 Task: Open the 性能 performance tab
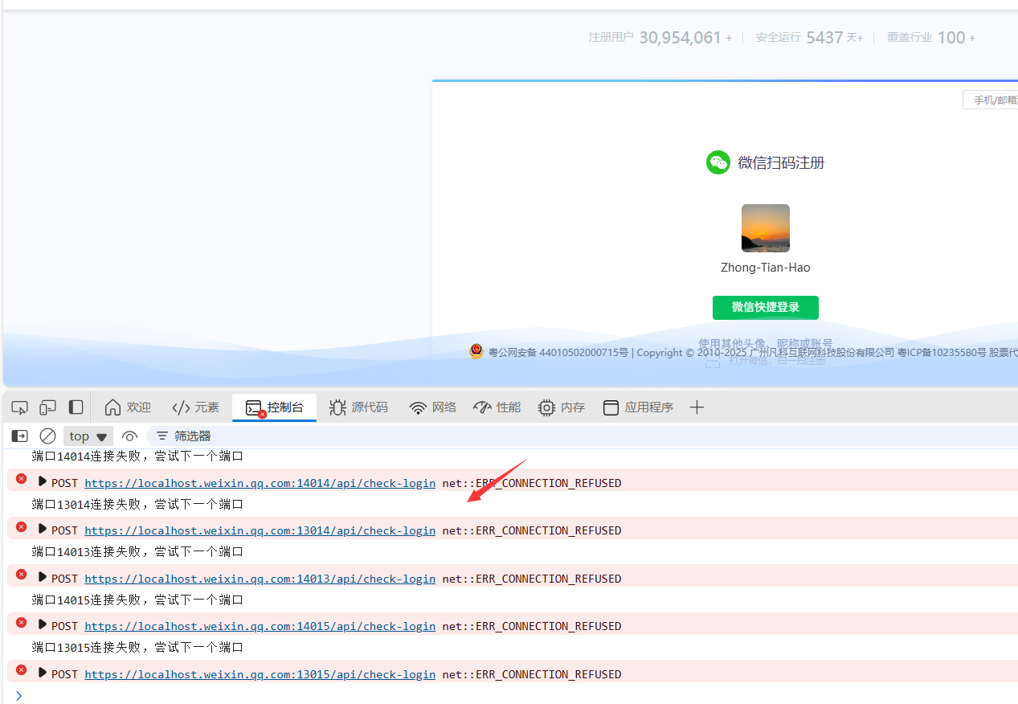pyautogui.click(x=497, y=407)
